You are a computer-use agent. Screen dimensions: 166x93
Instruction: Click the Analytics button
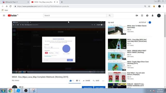pyautogui.click(x=88, y=87)
